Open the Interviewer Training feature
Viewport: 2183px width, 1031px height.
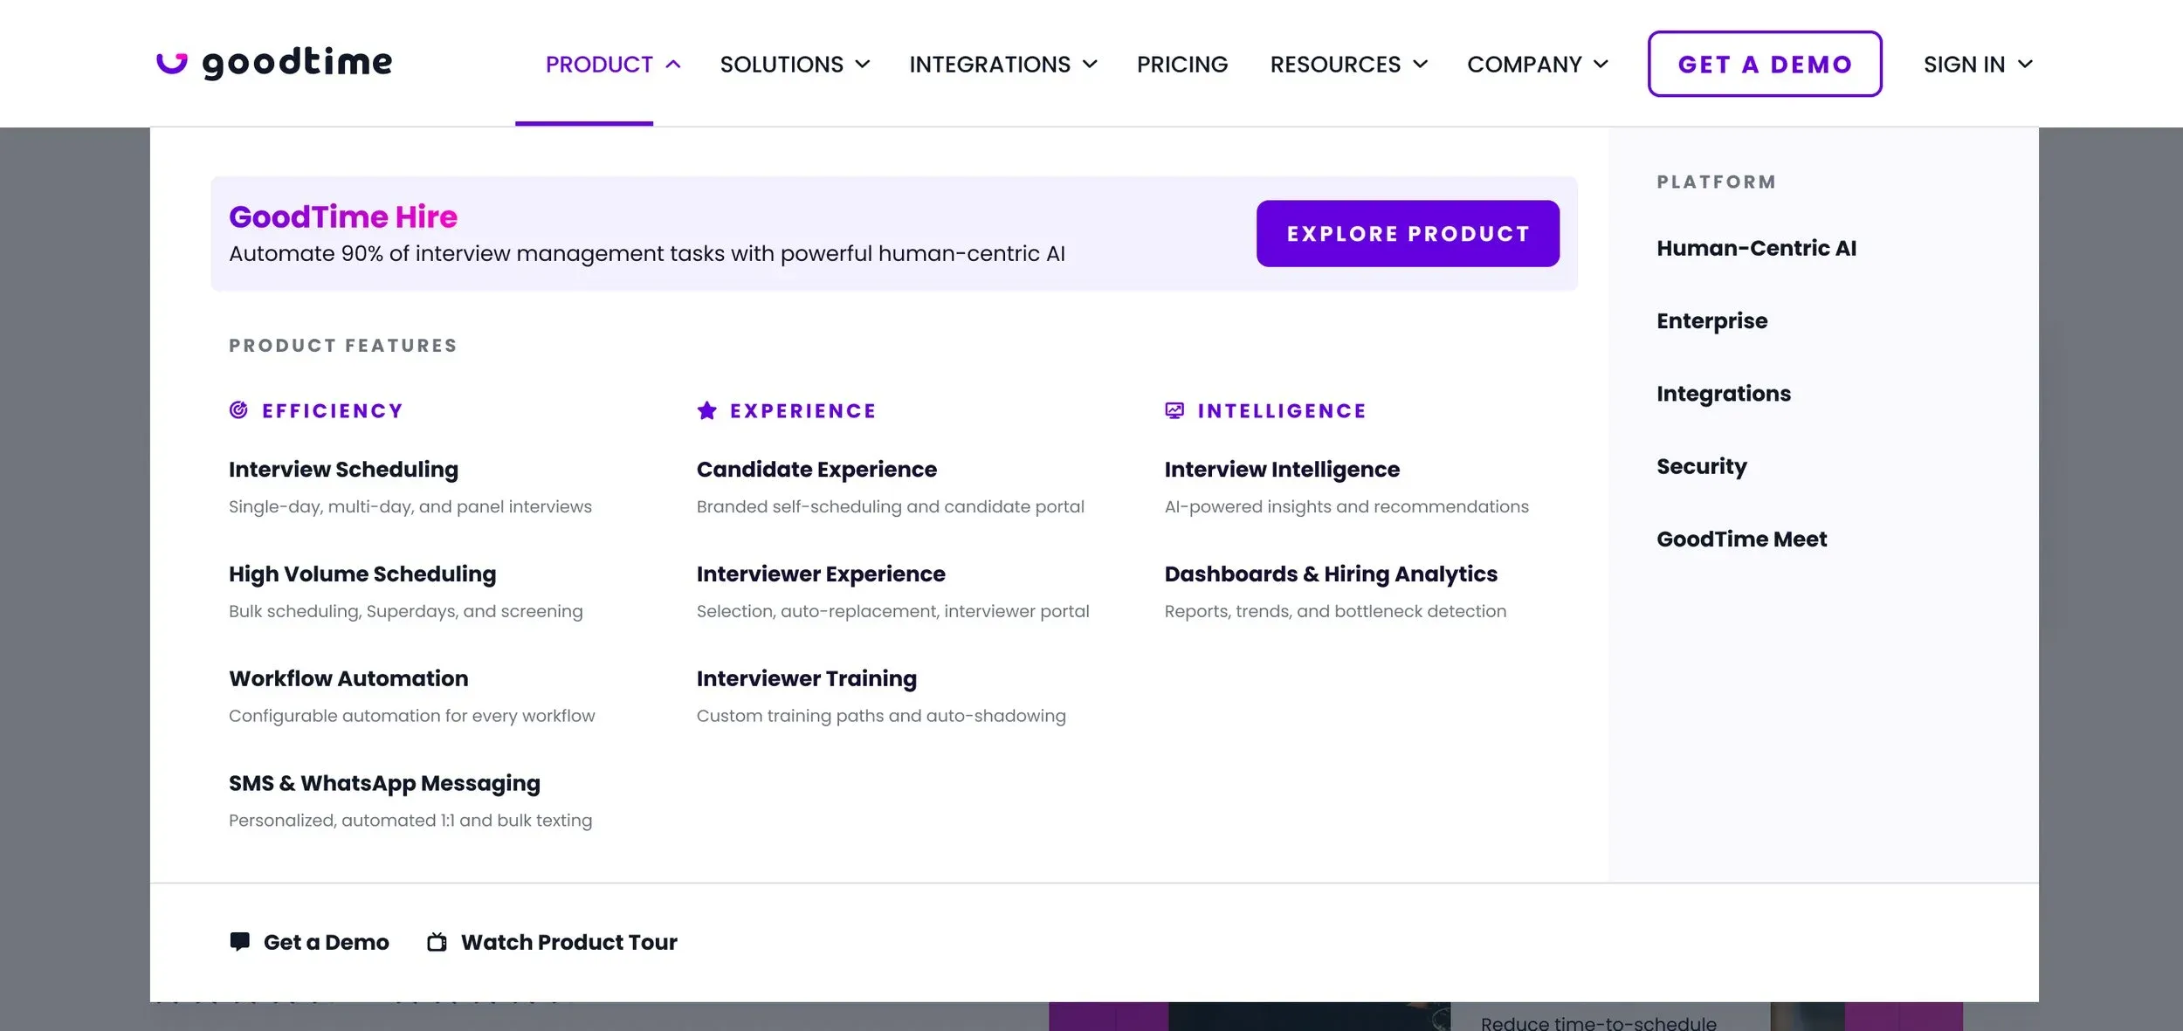click(807, 679)
